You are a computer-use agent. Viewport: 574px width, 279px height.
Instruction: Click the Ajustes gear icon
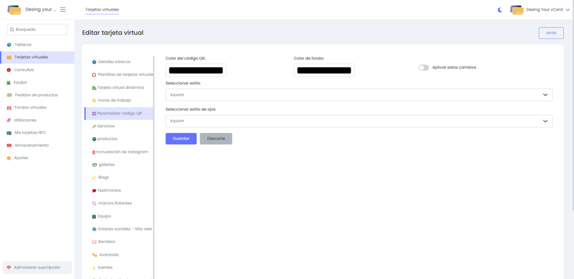pyautogui.click(x=9, y=158)
